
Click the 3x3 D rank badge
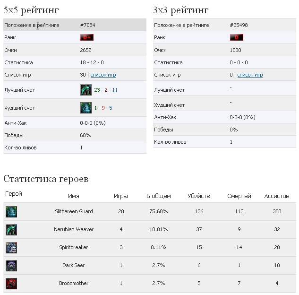(236, 37)
